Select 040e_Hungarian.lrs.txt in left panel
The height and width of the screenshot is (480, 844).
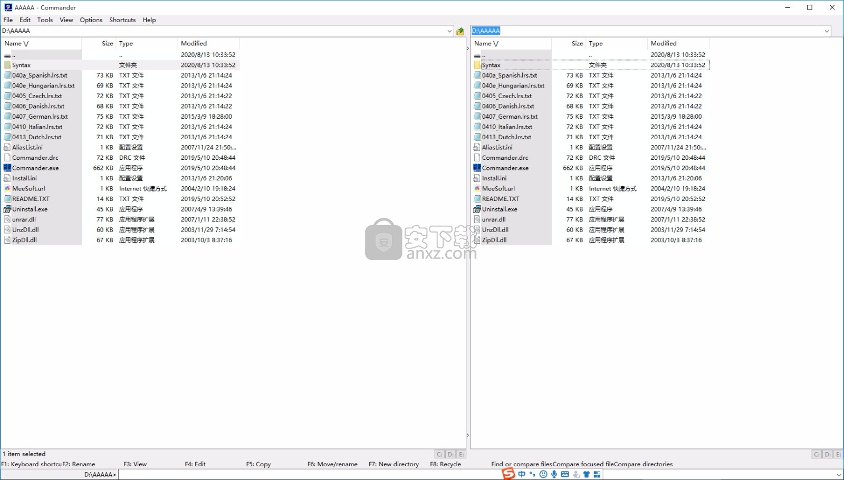(x=43, y=85)
